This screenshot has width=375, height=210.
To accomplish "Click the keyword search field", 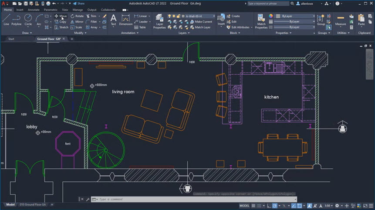I will click(268, 3).
